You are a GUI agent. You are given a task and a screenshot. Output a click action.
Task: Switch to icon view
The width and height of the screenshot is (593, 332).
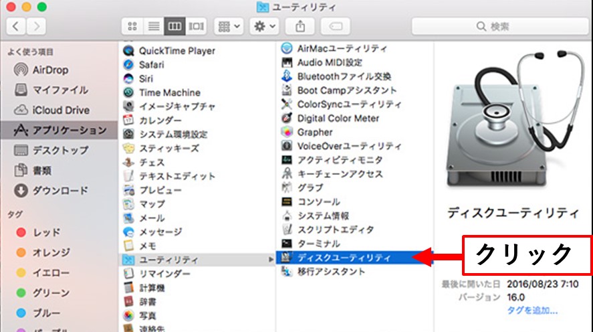click(x=132, y=27)
